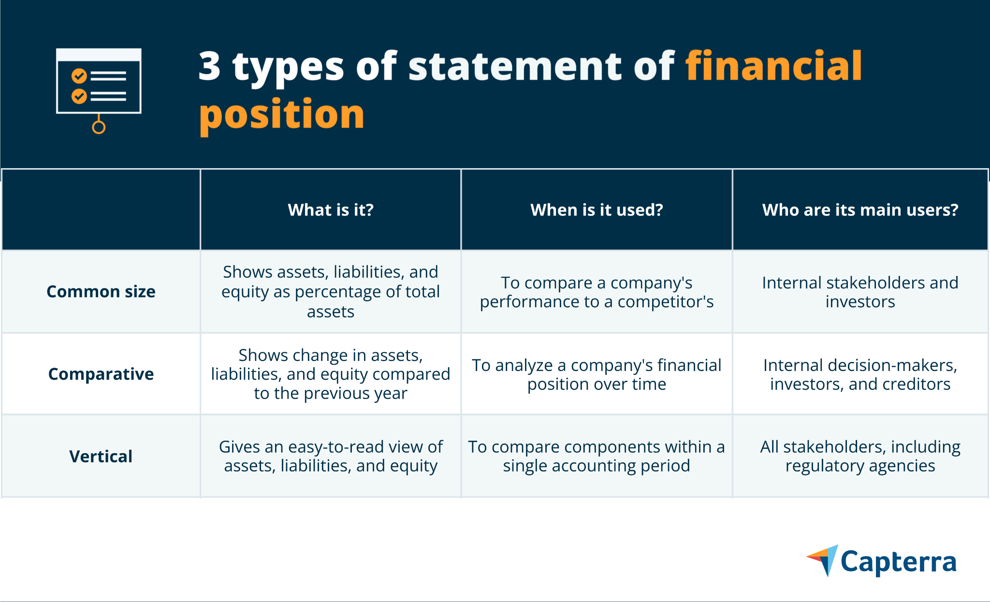Click 'To compare components within a single' cell
990x602 pixels.
[597, 456]
